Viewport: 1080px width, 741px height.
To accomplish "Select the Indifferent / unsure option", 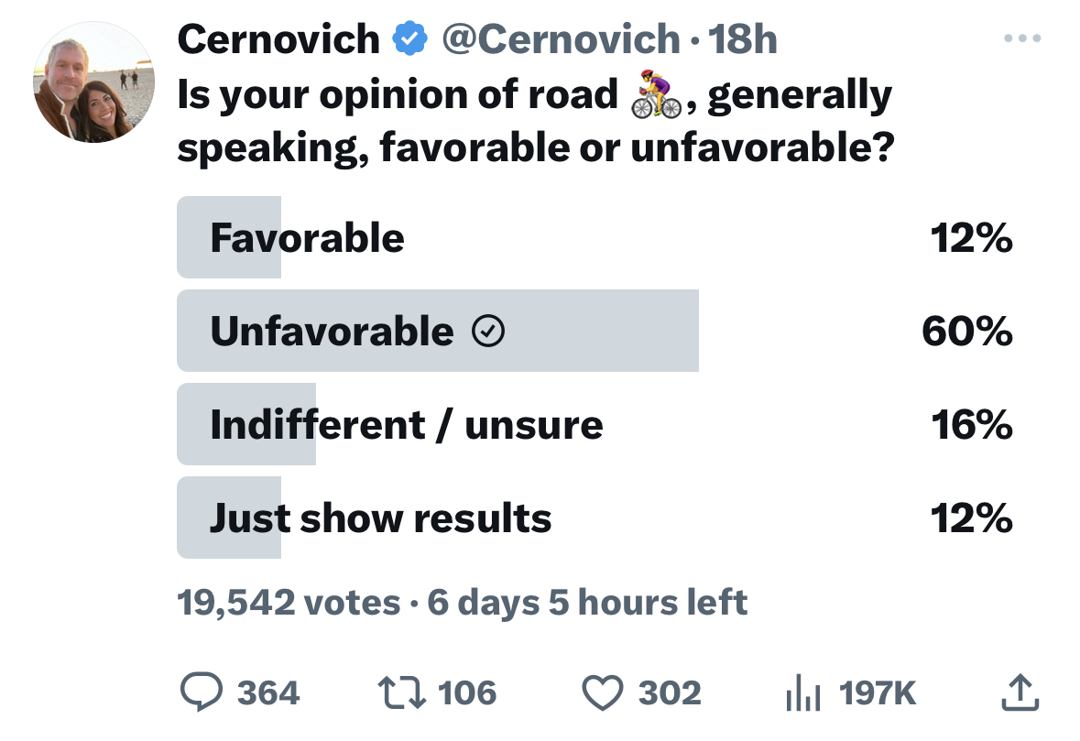I will (595, 424).
